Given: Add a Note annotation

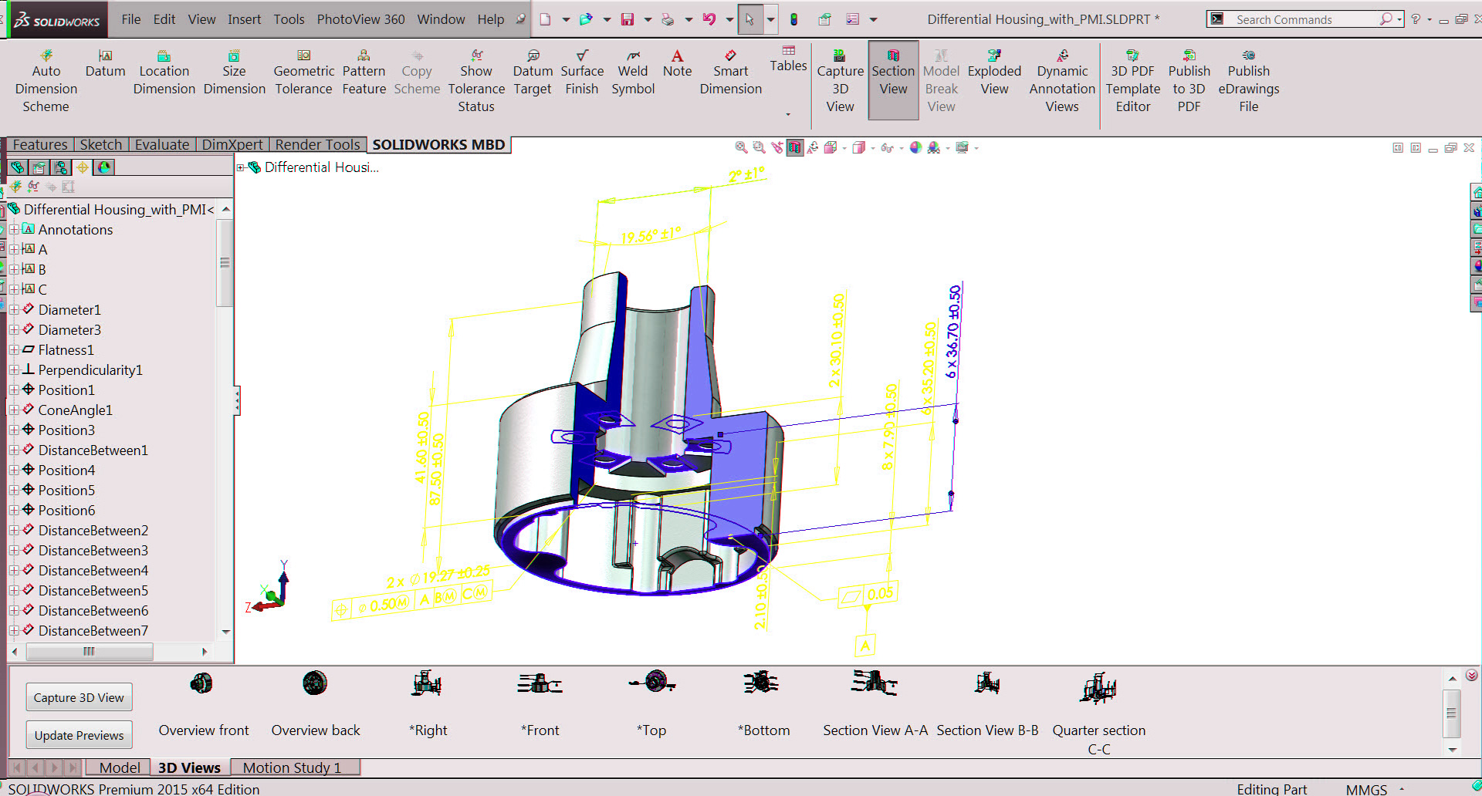Looking at the screenshot, I should (x=677, y=63).
